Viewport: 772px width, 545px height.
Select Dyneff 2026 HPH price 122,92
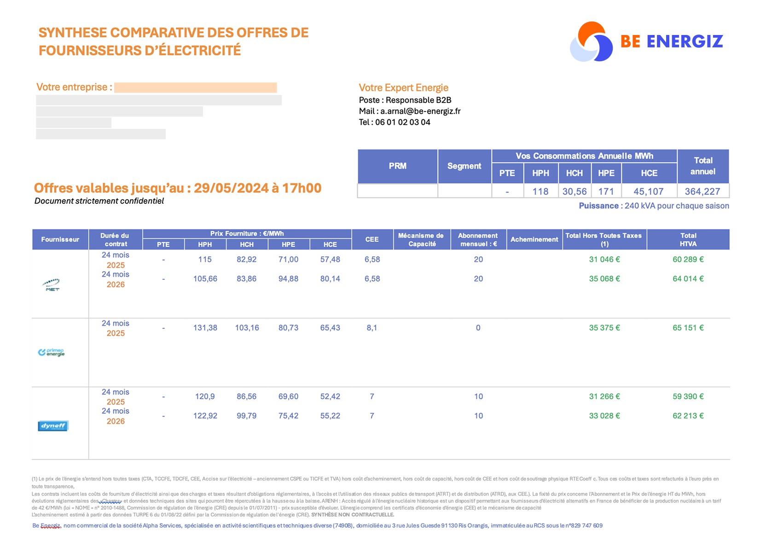pyautogui.click(x=205, y=416)
